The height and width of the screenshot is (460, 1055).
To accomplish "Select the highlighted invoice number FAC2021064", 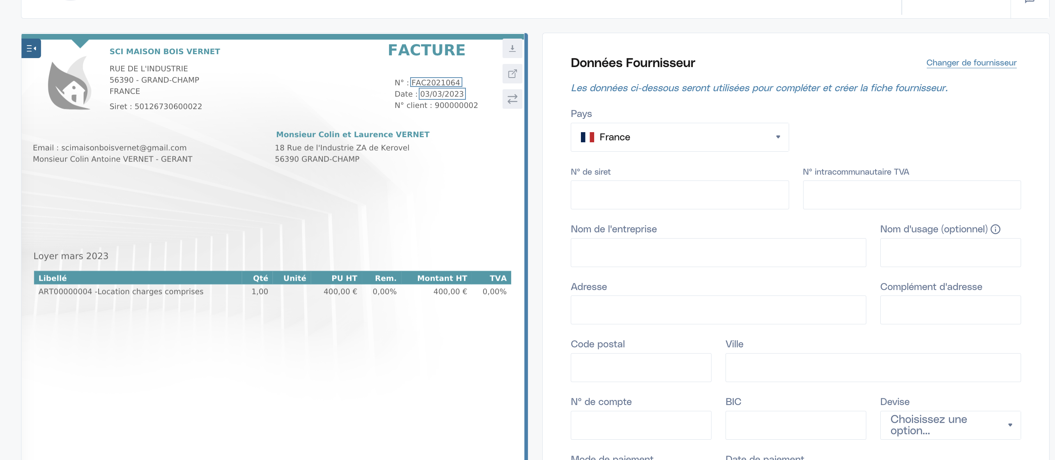I will tap(436, 82).
